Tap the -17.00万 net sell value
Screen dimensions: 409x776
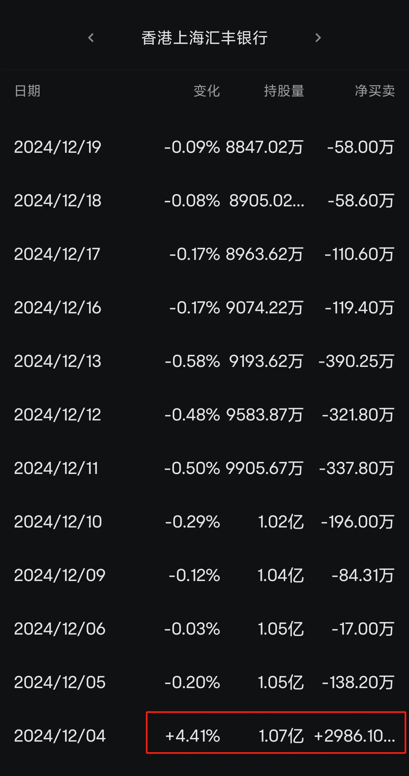tap(363, 629)
